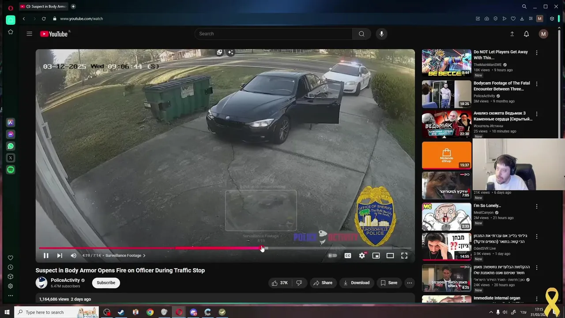Viewport: 565px width, 318px height.
Task: Open the Windows Start menu
Action: (x=7, y=312)
